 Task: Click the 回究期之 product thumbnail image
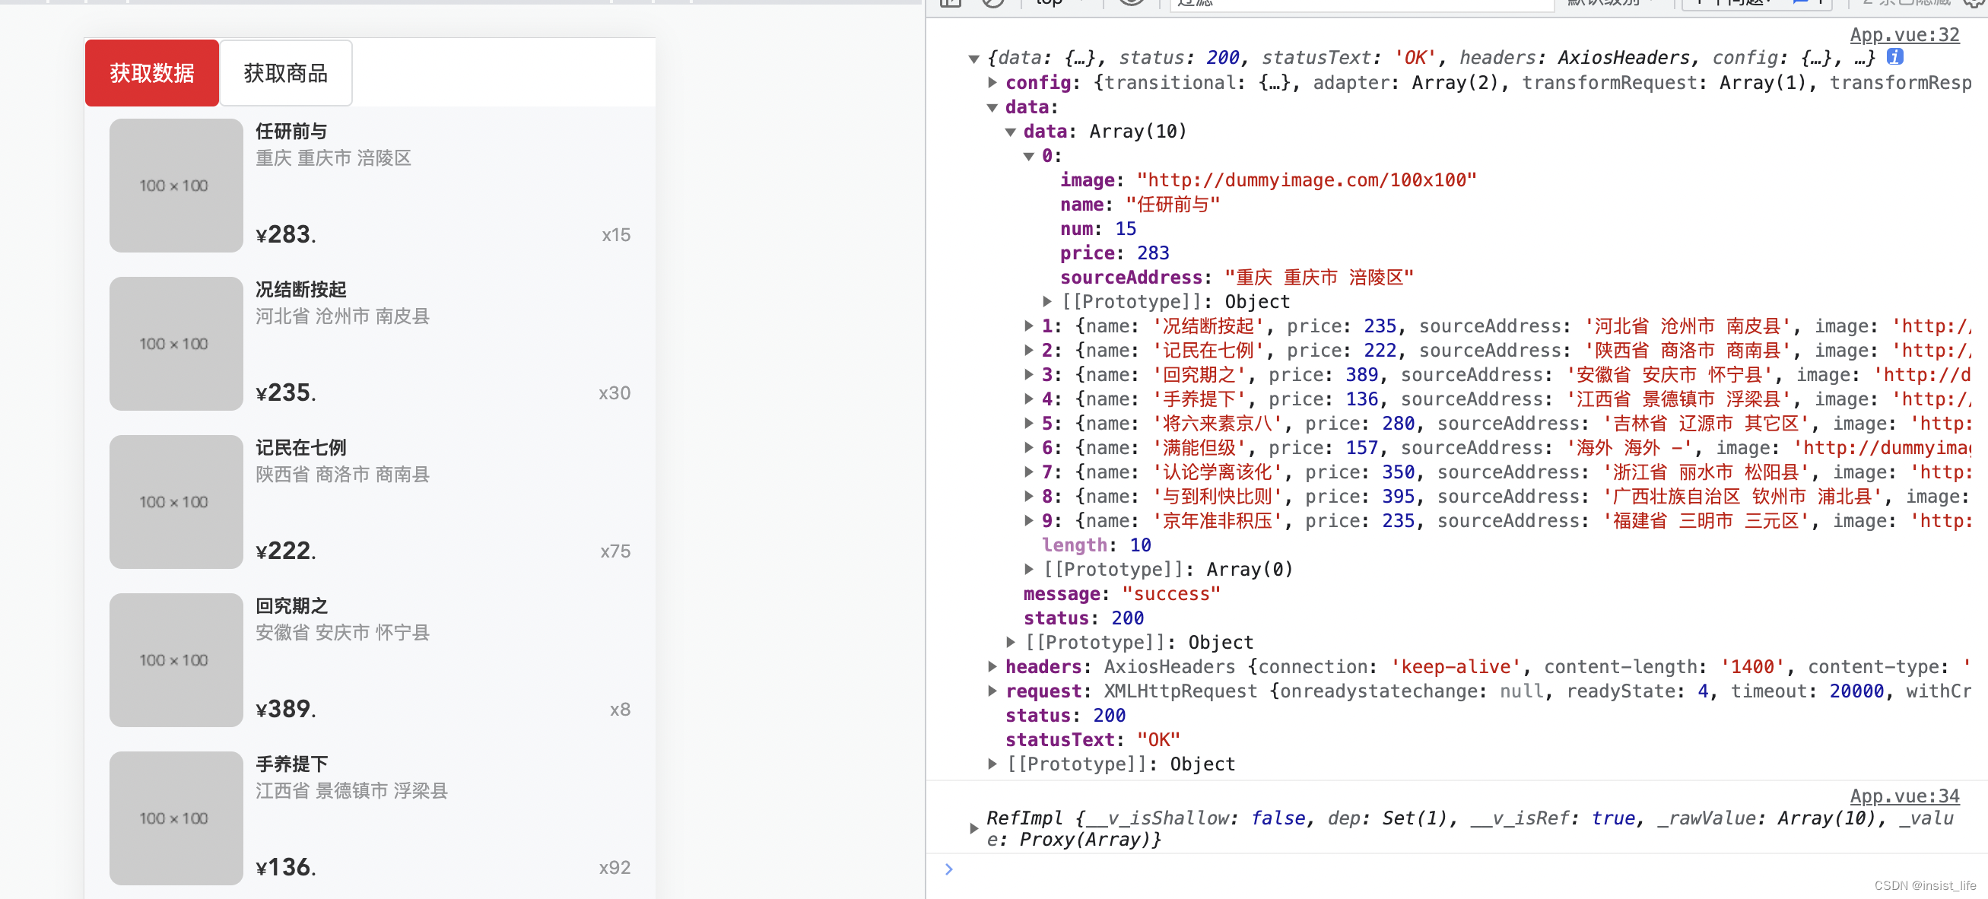pos(176,659)
